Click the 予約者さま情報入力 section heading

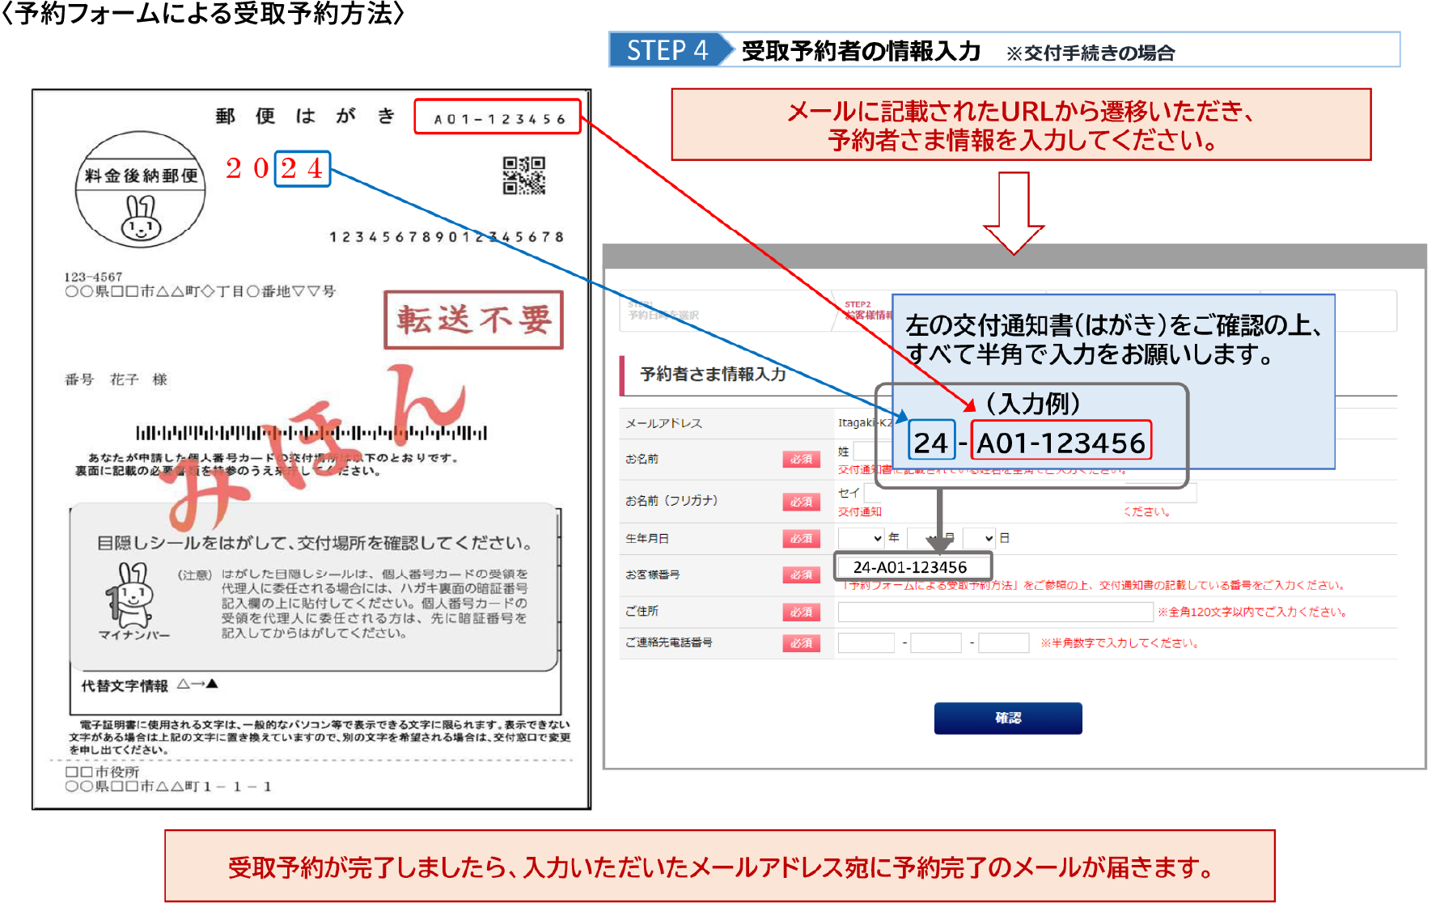tap(713, 374)
